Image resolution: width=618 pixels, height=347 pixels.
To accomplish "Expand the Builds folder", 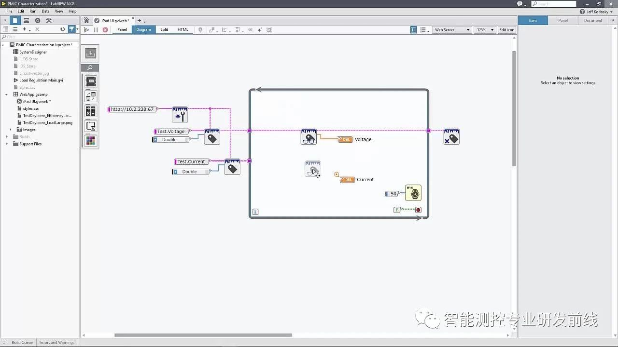I will pos(7,137).
